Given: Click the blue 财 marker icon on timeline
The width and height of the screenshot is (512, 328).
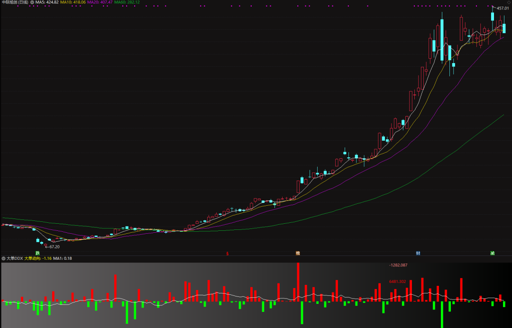Looking at the screenshot, I should [x=418, y=253].
